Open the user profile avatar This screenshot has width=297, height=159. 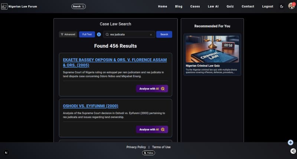(291, 6)
